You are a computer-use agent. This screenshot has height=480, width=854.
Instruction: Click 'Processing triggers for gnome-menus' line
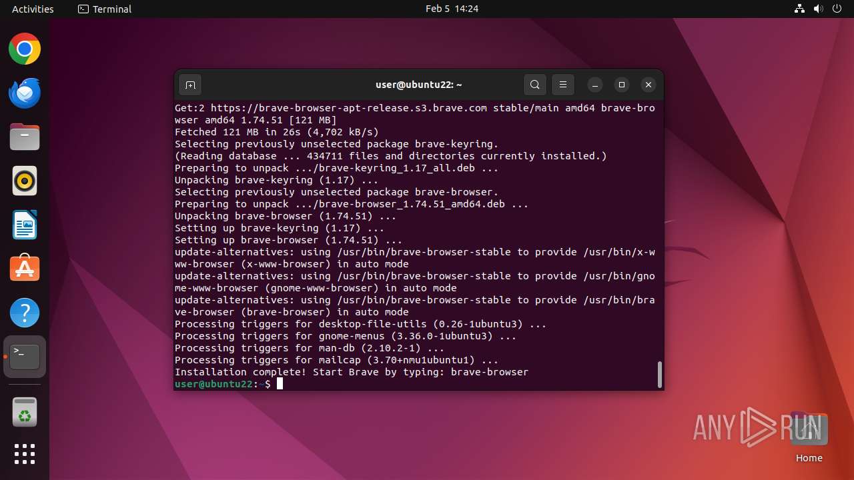[346, 336]
